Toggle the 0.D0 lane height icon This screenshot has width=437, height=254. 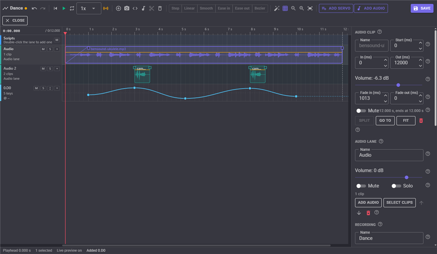coord(50,88)
